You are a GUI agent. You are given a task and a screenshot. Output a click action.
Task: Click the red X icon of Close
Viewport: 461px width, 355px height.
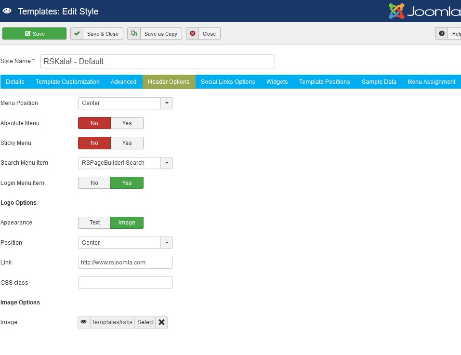tap(193, 34)
